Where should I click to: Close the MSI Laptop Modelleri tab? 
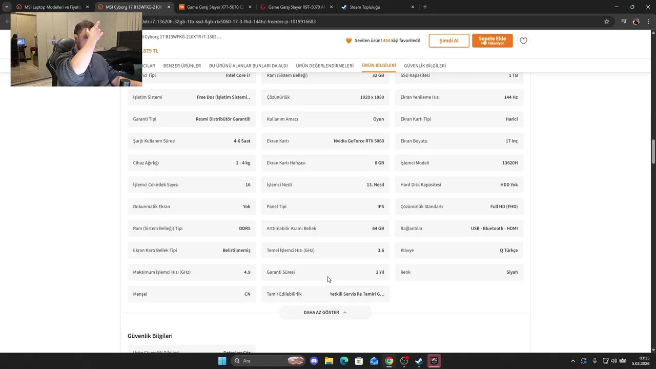pos(87,7)
